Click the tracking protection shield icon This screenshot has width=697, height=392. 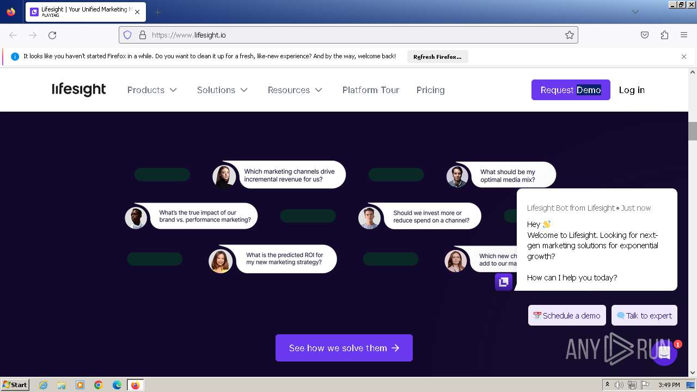coord(127,35)
